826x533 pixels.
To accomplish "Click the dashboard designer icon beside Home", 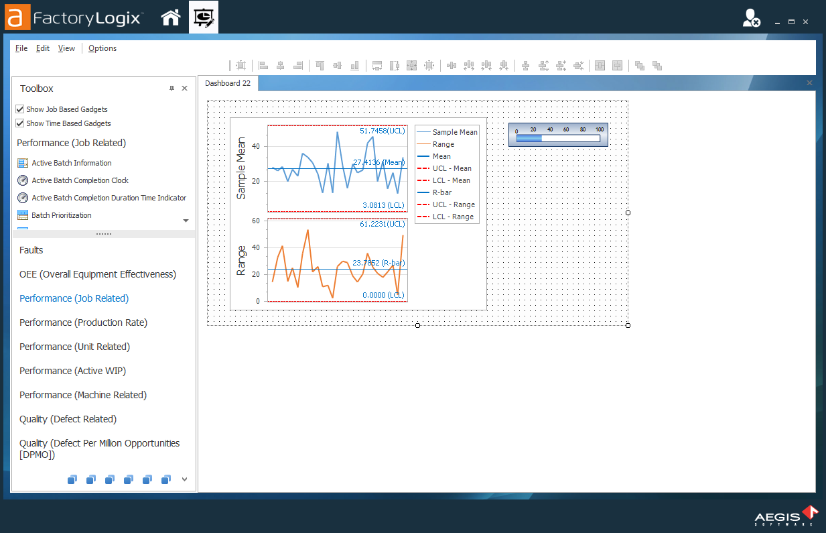I will click(x=204, y=18).
